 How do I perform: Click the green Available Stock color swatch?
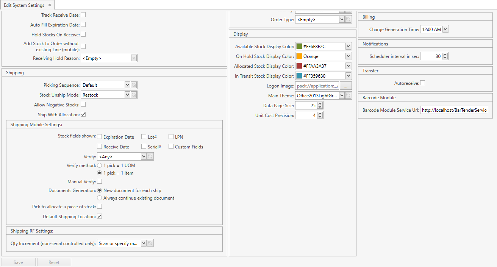pyautogui.click(x=300, y=46)
